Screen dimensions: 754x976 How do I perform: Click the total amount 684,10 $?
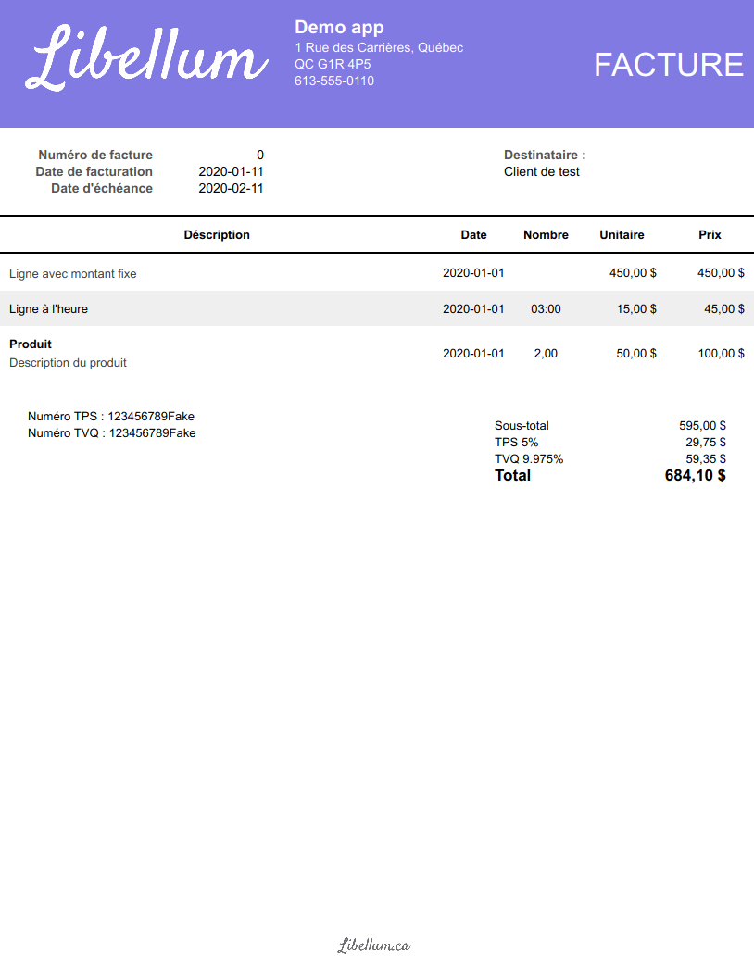pos(695,475)
